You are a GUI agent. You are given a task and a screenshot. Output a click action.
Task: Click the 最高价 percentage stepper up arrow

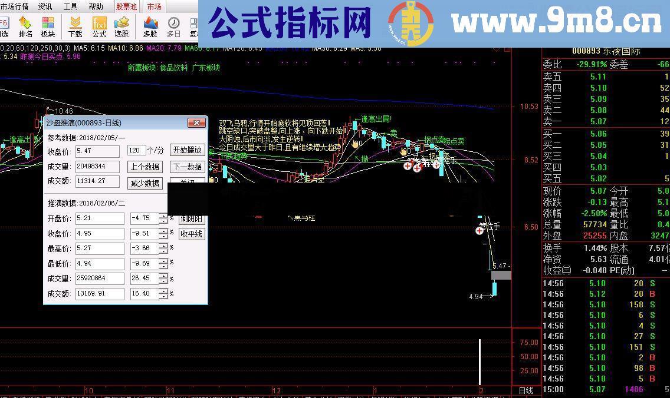click(x=164, y=246)
